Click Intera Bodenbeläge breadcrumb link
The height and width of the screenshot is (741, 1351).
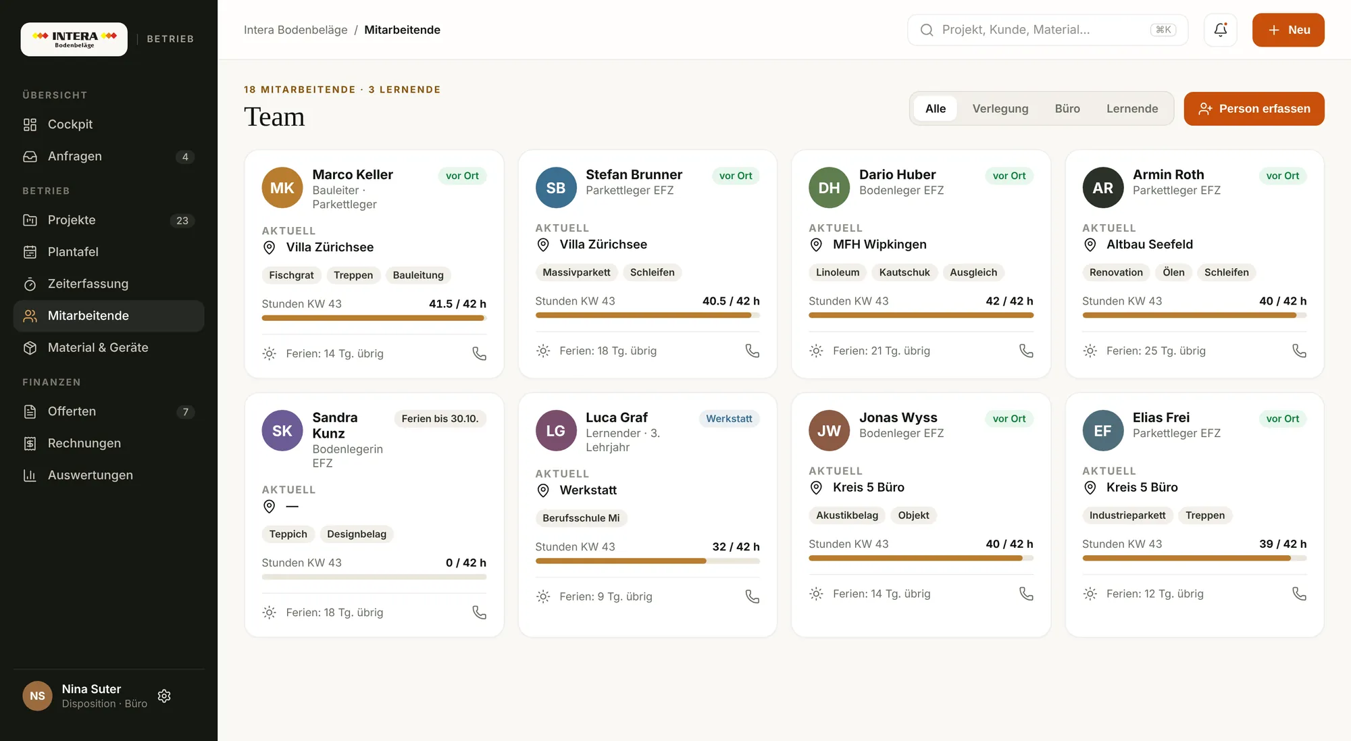(x=295, y=30)
